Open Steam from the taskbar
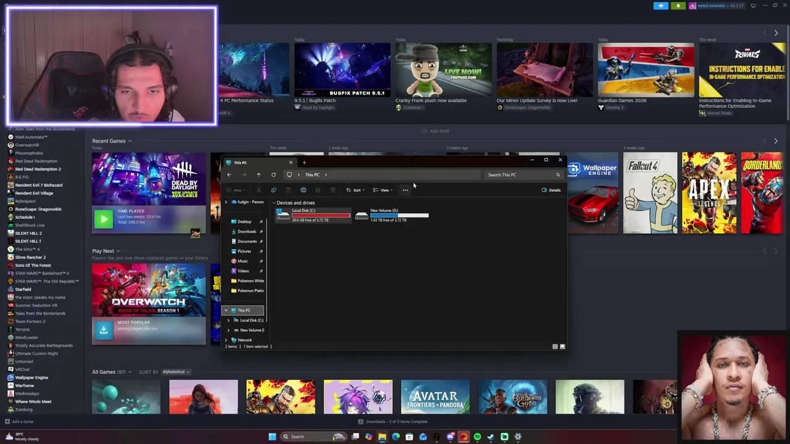 coord(491,437)
